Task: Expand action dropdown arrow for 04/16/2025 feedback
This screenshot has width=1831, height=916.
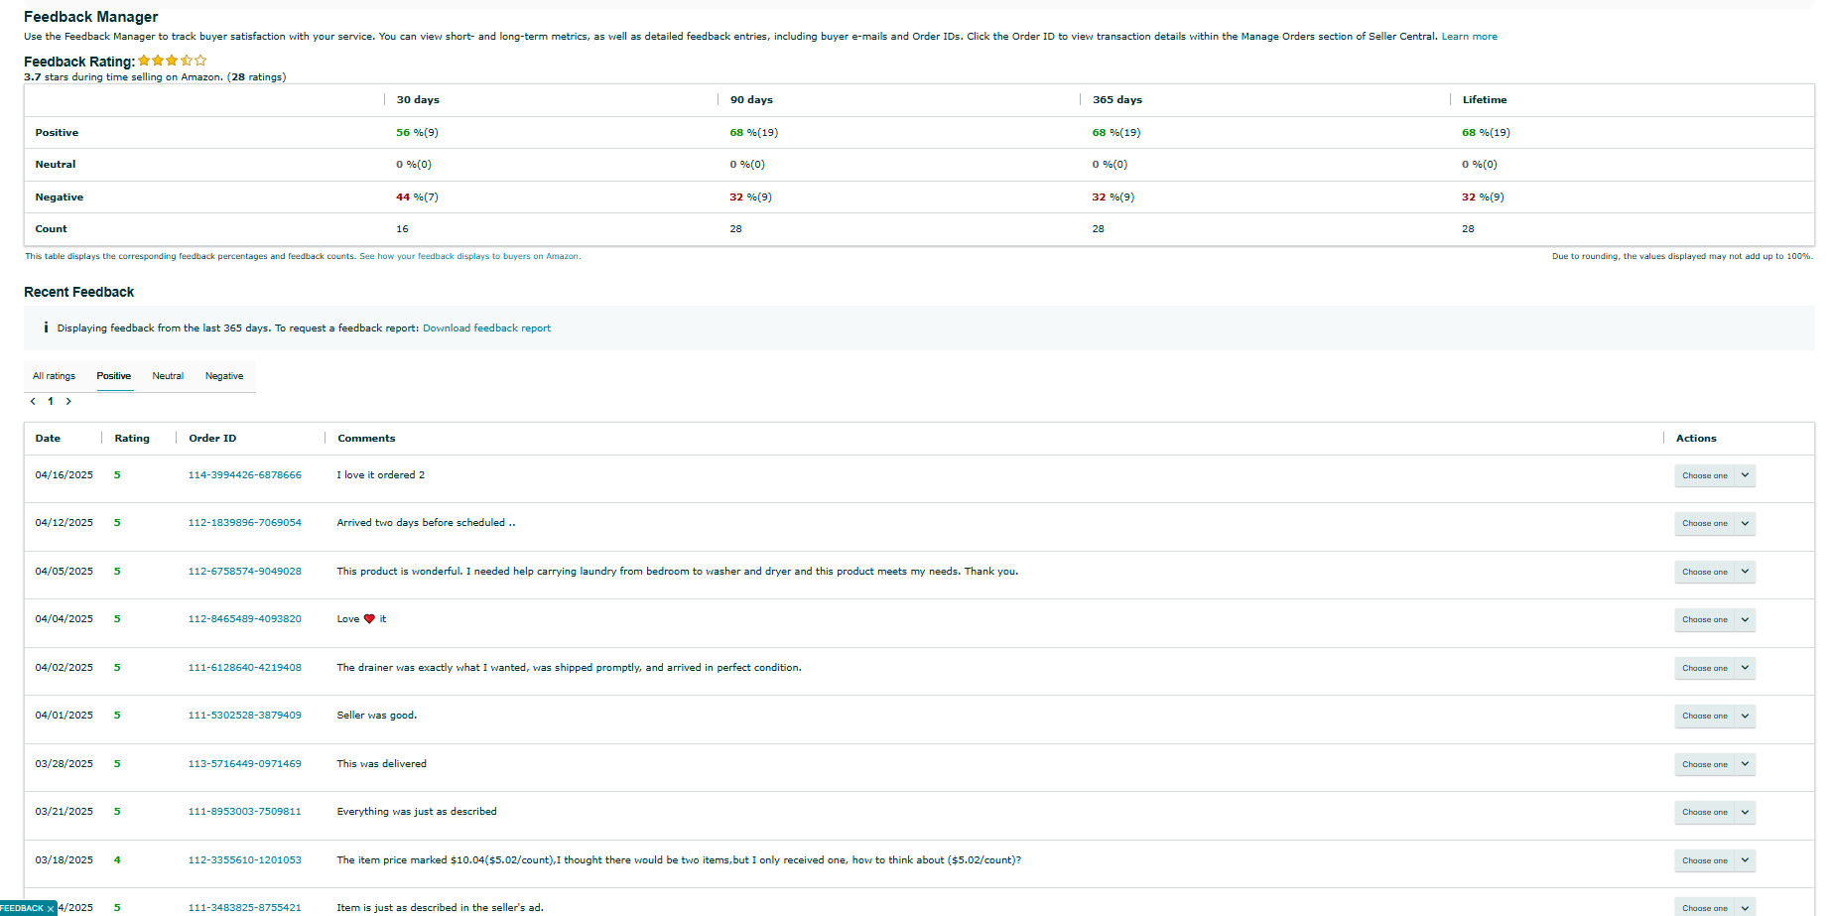Action: (1745, 475)
